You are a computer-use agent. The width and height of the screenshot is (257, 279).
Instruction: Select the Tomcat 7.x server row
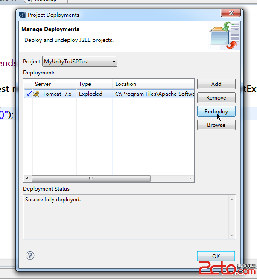109,94
